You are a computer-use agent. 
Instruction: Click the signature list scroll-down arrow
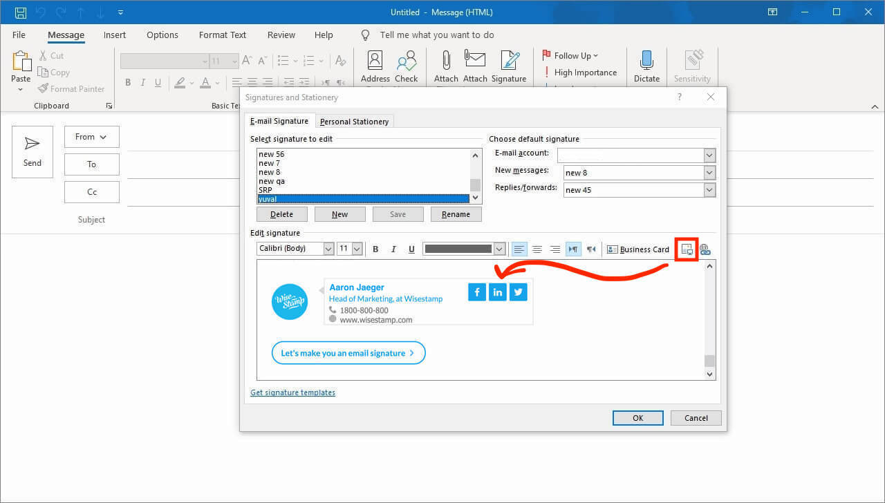pos(475,198)
